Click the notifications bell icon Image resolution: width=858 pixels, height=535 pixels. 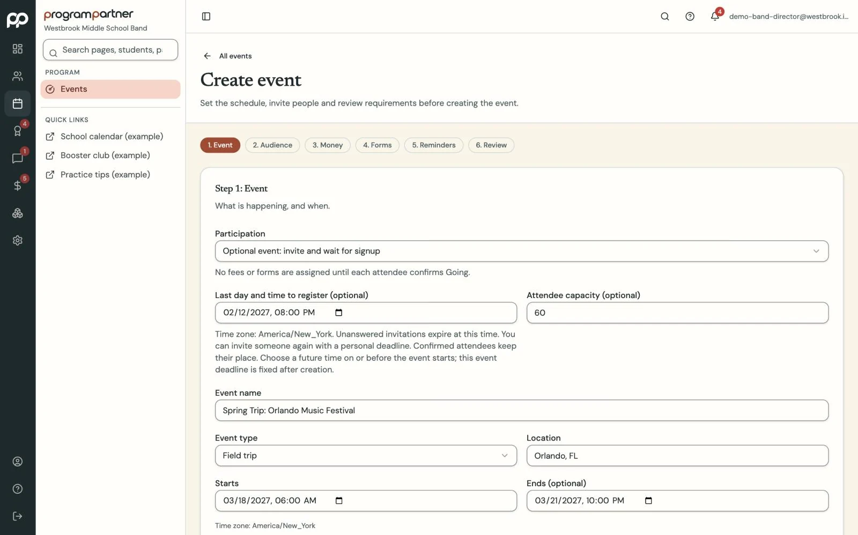[715, 16]
